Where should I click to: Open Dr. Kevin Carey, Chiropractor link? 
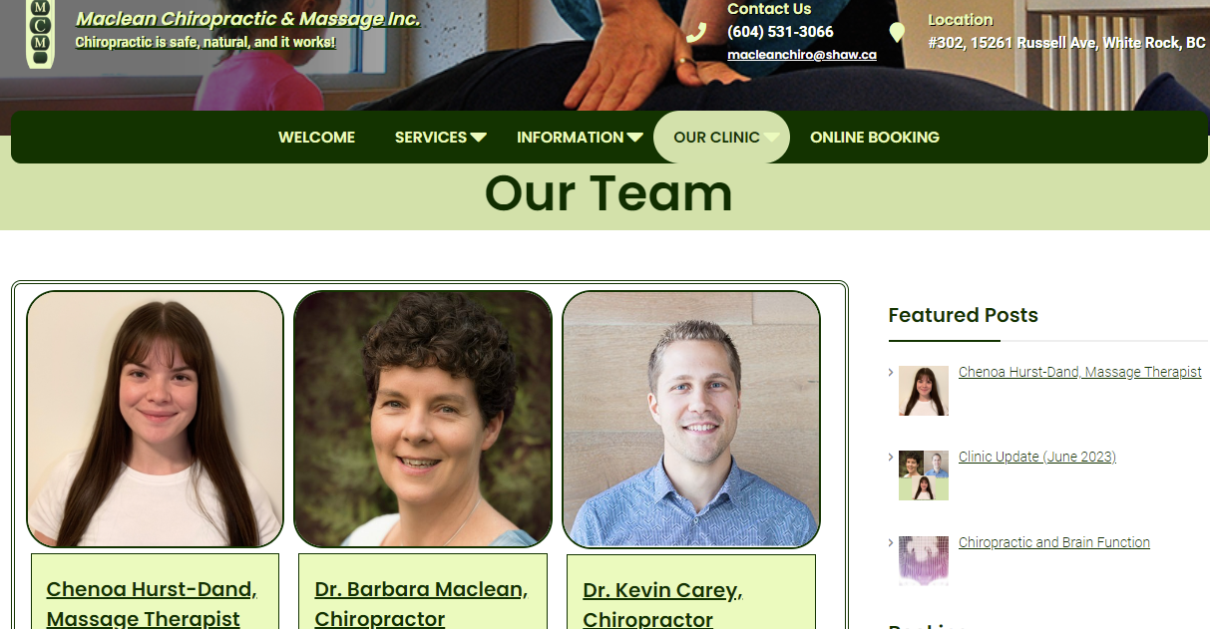663,604
